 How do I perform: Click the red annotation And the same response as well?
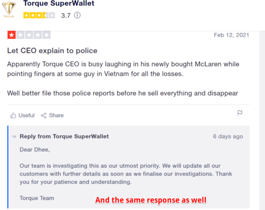(151, 200)
